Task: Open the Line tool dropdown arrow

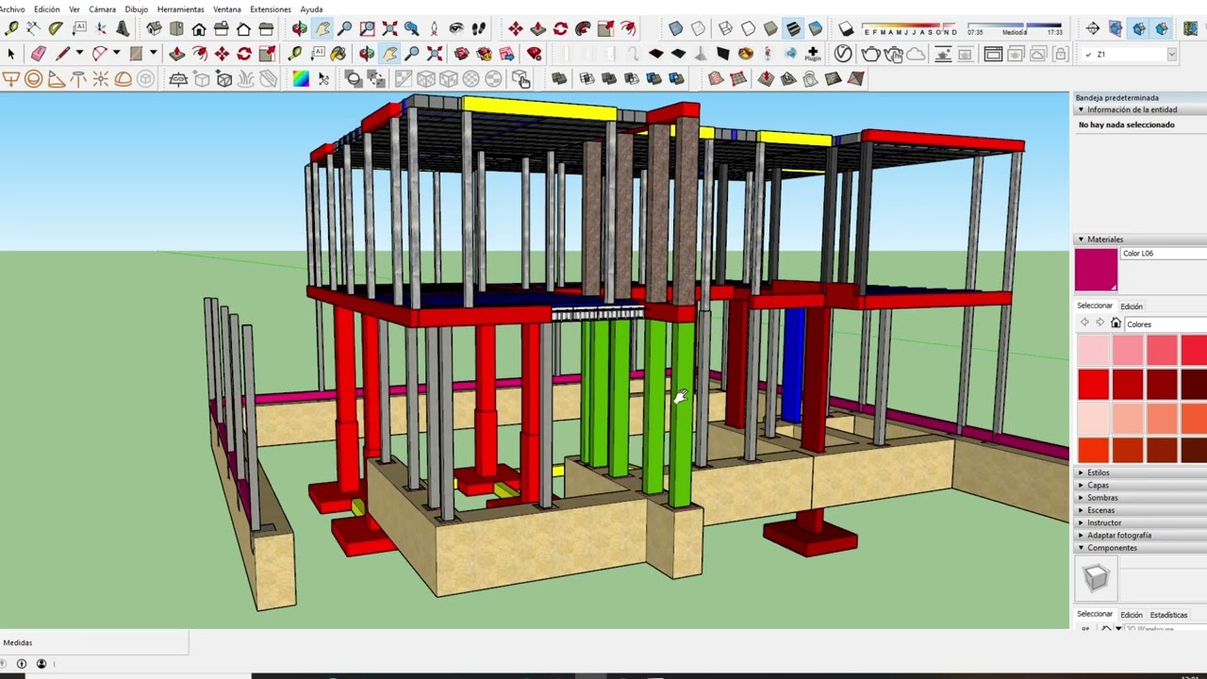Action: tap(79, 54)
